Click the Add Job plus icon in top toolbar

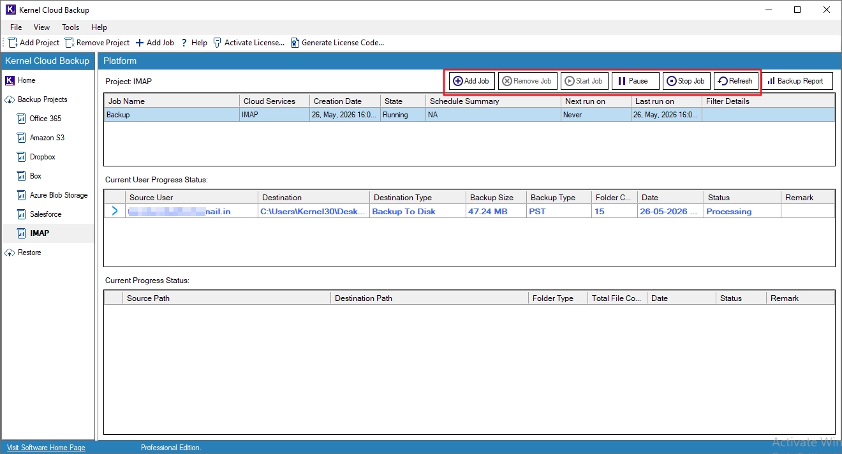pos(140,43)
